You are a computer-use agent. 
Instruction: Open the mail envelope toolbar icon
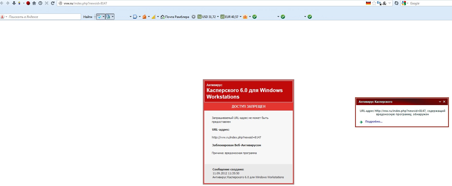coord(135,17)
